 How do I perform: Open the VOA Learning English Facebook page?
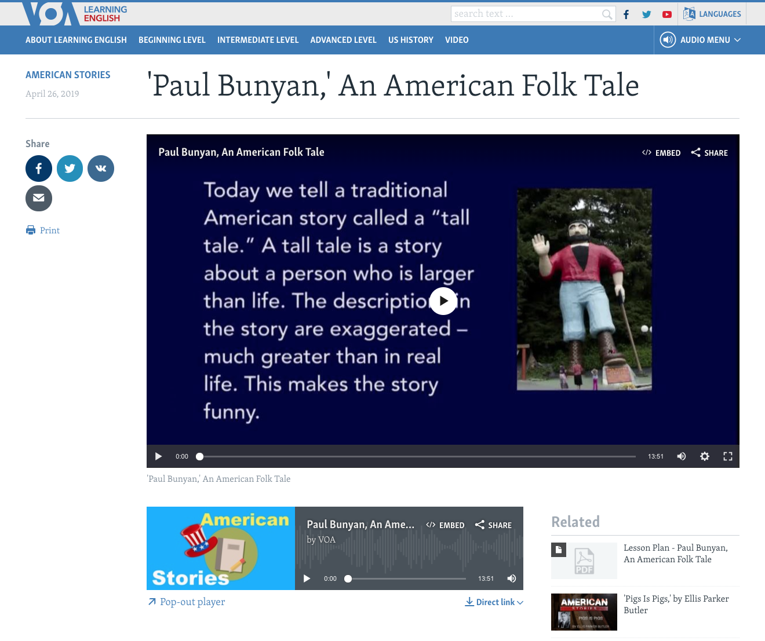coord(626,14)
